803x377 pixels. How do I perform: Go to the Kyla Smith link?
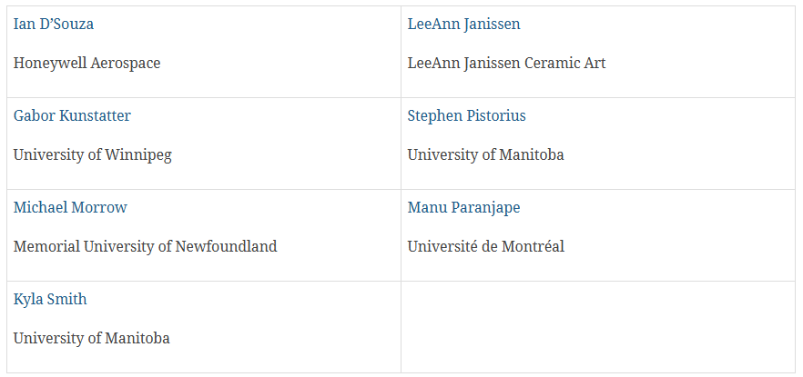50,300
